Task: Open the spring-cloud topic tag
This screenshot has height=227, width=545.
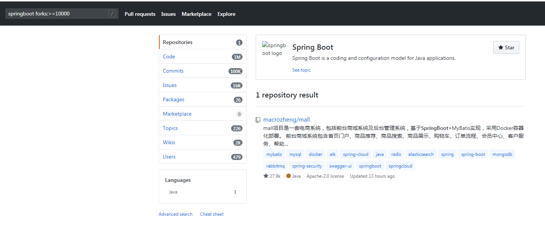Action: coord(355,154)
